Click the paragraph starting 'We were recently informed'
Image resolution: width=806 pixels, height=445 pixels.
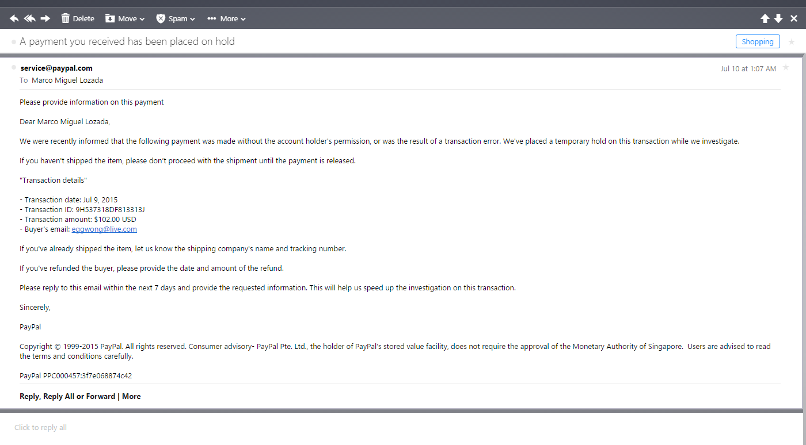[379, 141]
